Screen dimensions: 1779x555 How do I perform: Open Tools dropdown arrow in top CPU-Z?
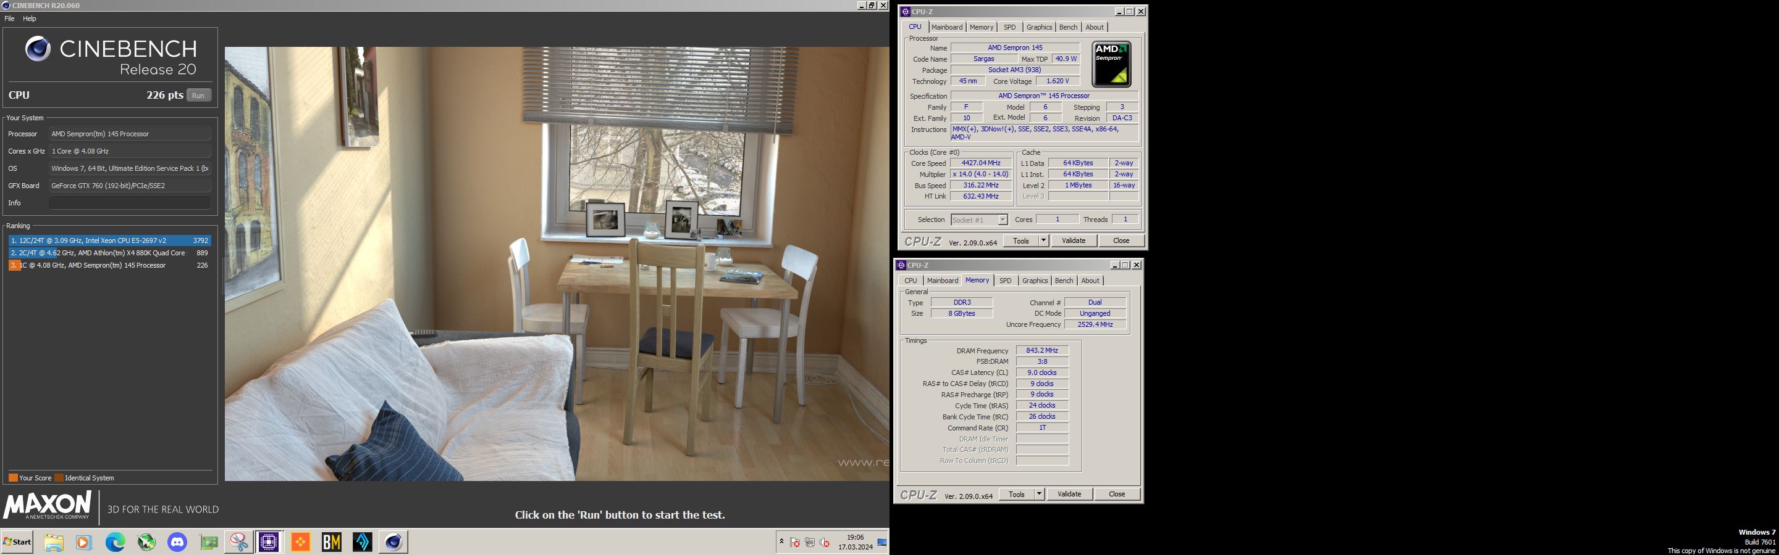pos(1043,240)
